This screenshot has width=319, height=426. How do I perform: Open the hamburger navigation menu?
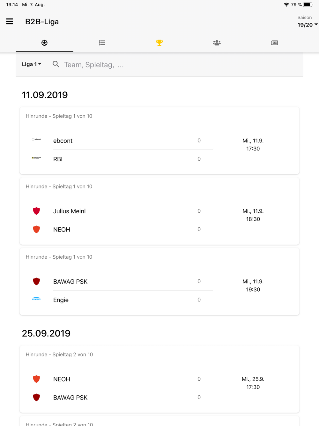pos(10,22)
